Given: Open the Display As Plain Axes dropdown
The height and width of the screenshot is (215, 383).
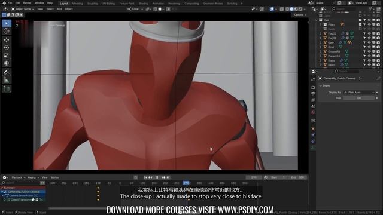Looking at the screenshot, I should [x=358, y=93].
